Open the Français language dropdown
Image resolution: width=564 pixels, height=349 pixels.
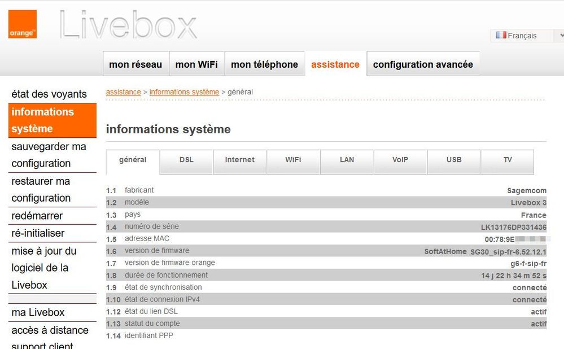pyautogui.click(x=527, y=36)
